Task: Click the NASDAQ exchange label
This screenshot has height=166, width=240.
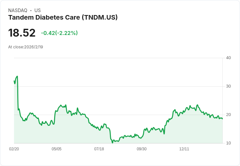Action: (18, 10)
